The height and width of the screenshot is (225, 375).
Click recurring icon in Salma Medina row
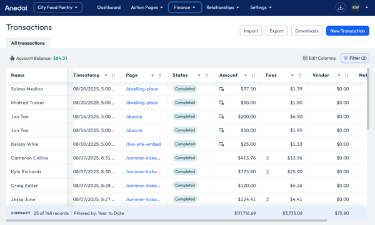tap(221, 89)
